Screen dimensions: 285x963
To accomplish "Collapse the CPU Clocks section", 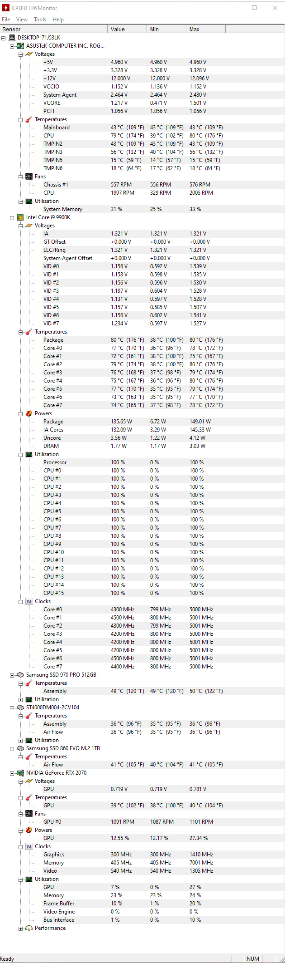I will pos(21,601).
